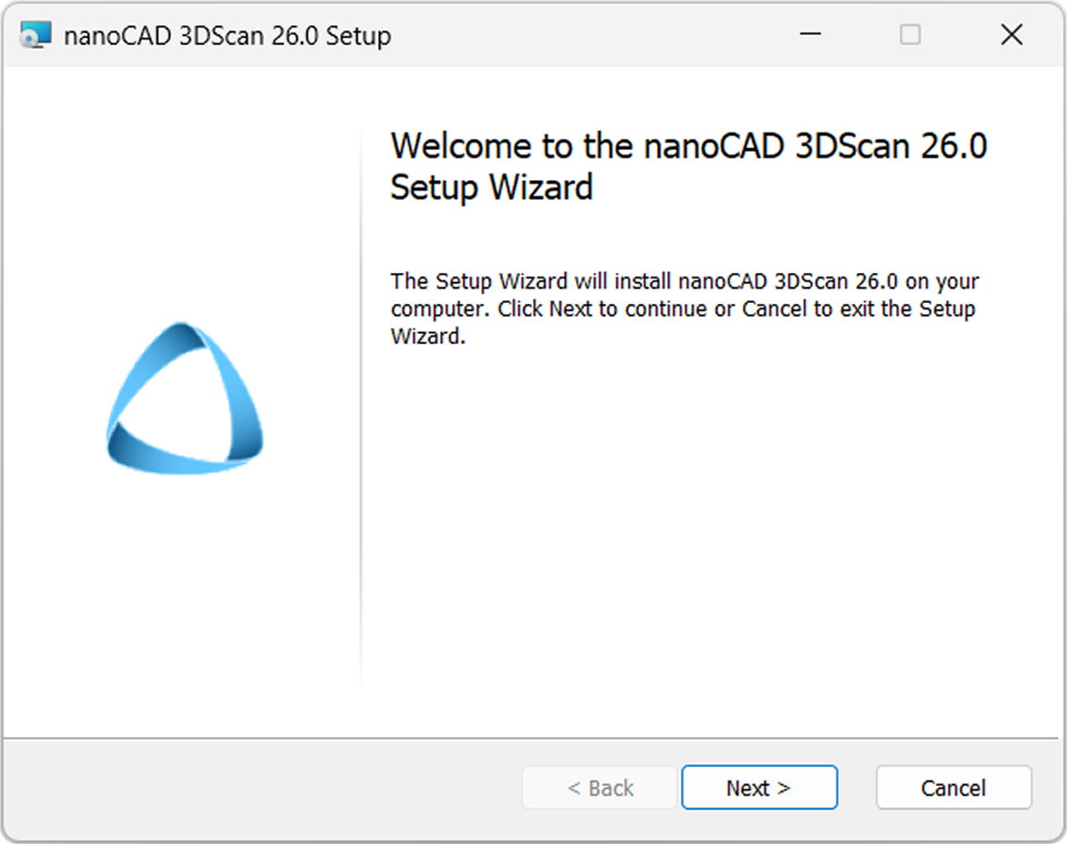
Task: Click the blue nanoCAD triangular logo
Action: [x=185, y=399]
